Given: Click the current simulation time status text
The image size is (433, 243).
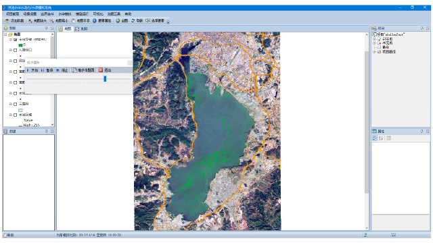Looking at the screenshot, I should coord(89,235).
